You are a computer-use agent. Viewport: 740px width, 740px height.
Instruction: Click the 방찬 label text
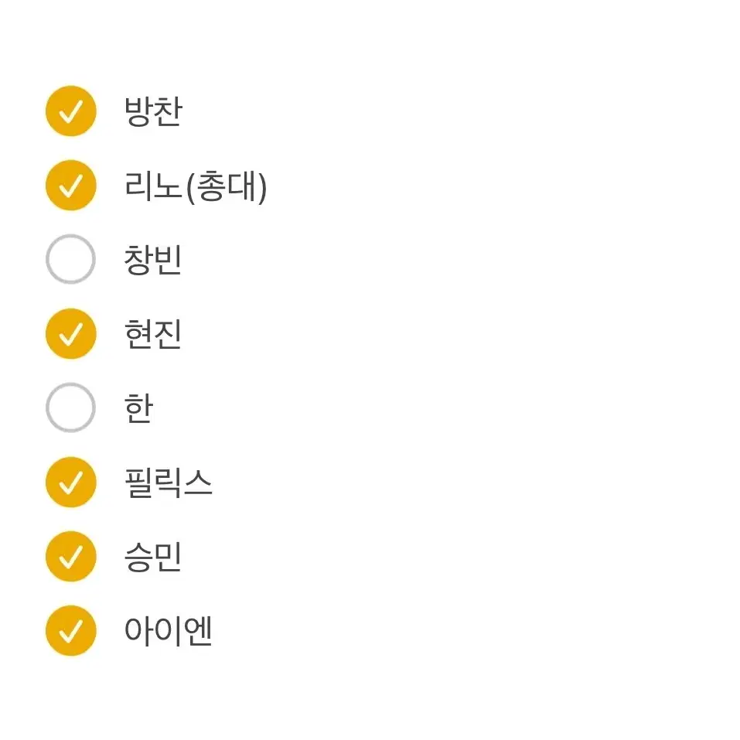point(153,111)
